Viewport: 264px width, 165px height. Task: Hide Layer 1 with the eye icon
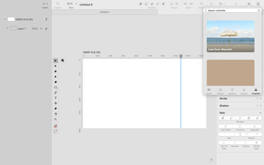pos(41,29)
